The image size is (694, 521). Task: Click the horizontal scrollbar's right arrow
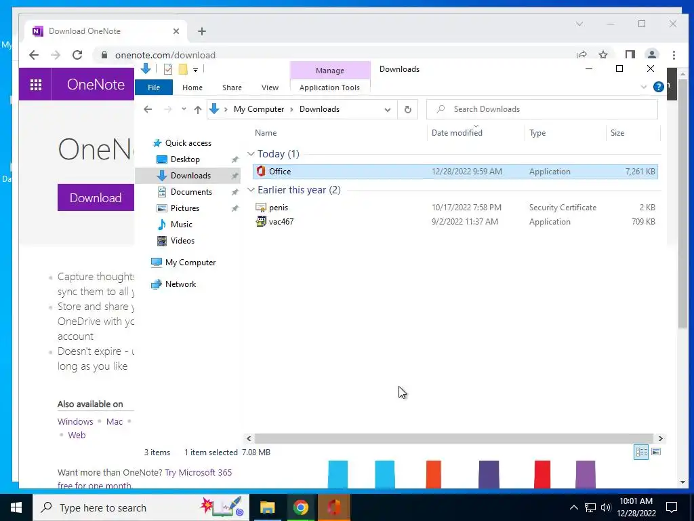tap(660, 439)
